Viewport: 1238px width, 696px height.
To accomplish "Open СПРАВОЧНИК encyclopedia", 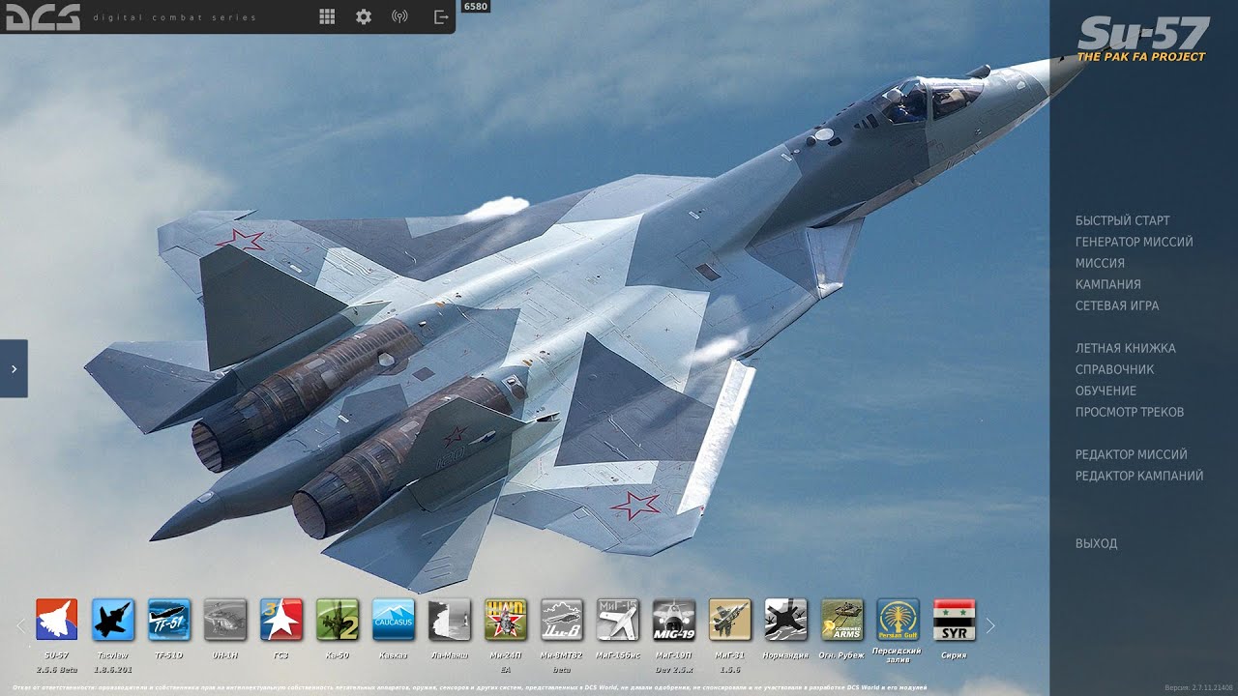I will click(x=1114, y=369).
